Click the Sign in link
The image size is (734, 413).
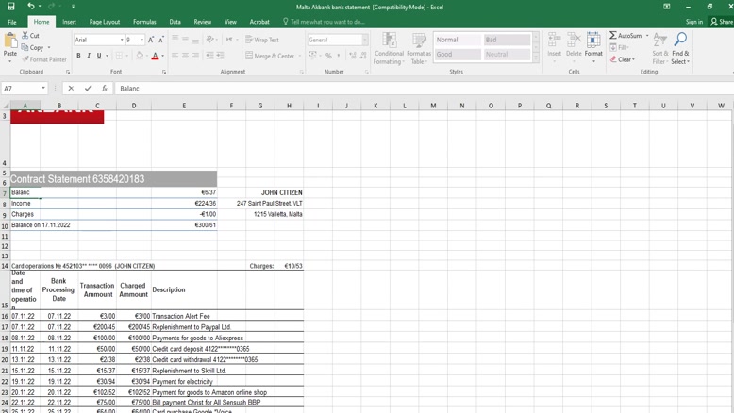click(x=694, y=22)
